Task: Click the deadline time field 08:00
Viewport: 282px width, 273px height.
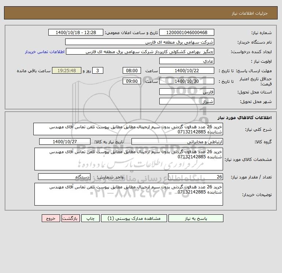Action: [x=132, y=71]
